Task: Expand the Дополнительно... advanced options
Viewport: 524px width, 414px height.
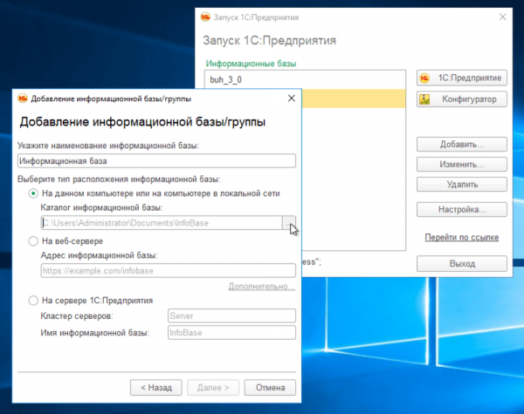Action: click(261, 286)
